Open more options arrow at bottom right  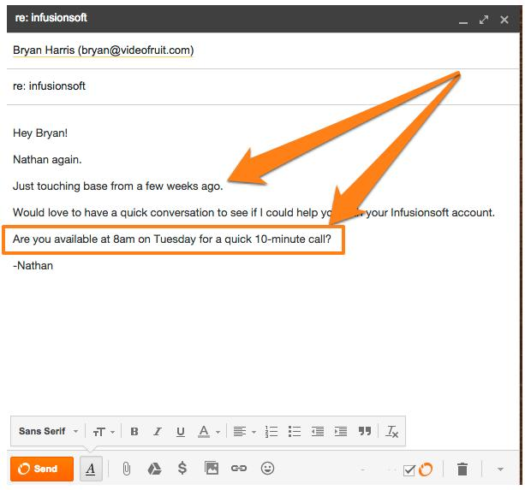tap(500, 469)
